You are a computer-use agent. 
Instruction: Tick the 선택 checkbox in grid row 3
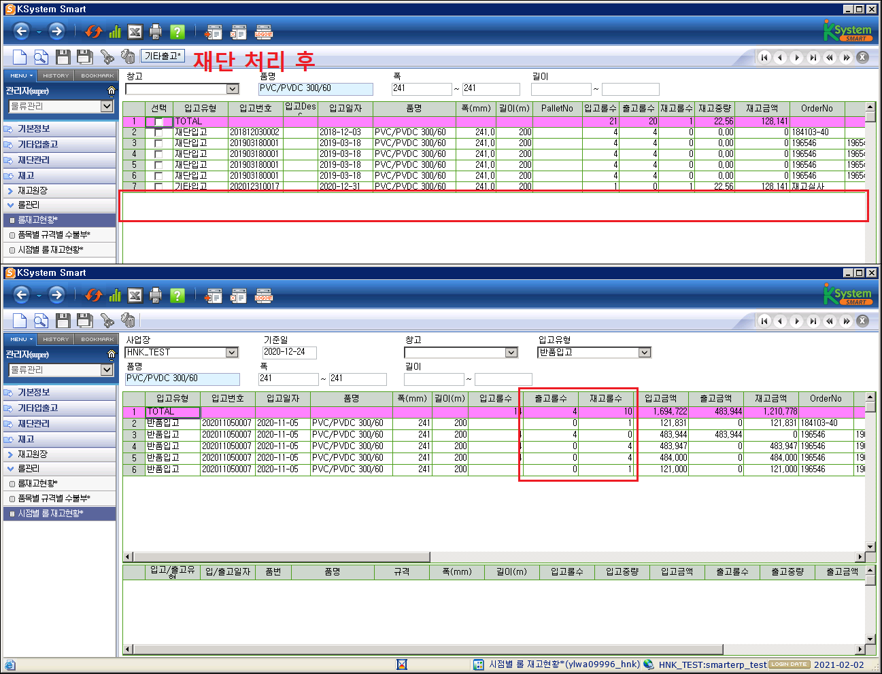pyautogui.click(x=158, y=143)
